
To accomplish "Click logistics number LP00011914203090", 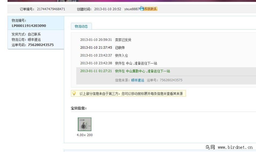I will click(29, 26).
